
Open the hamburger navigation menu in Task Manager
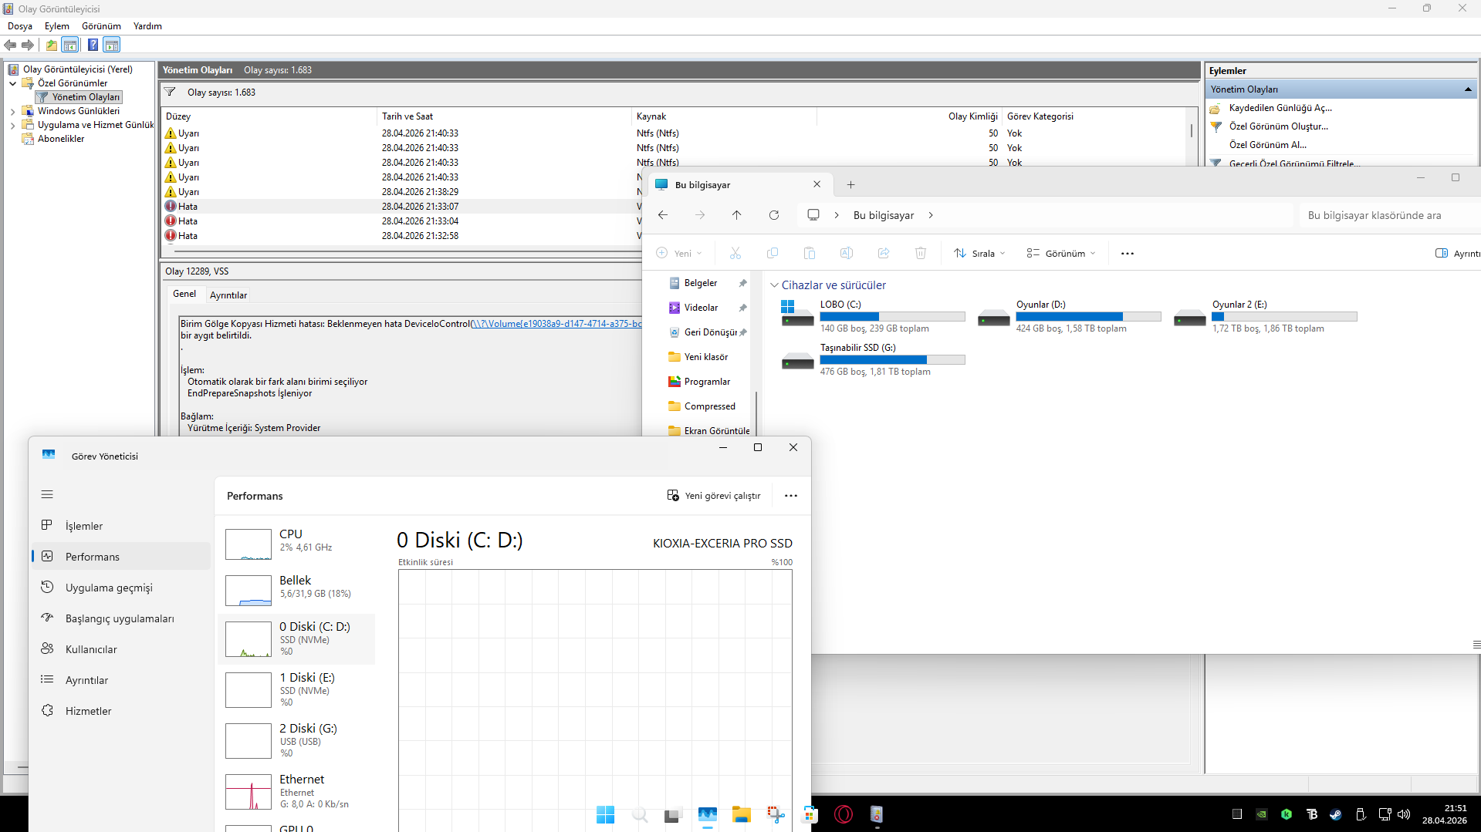pyautogui.click(x=47, y=494)
